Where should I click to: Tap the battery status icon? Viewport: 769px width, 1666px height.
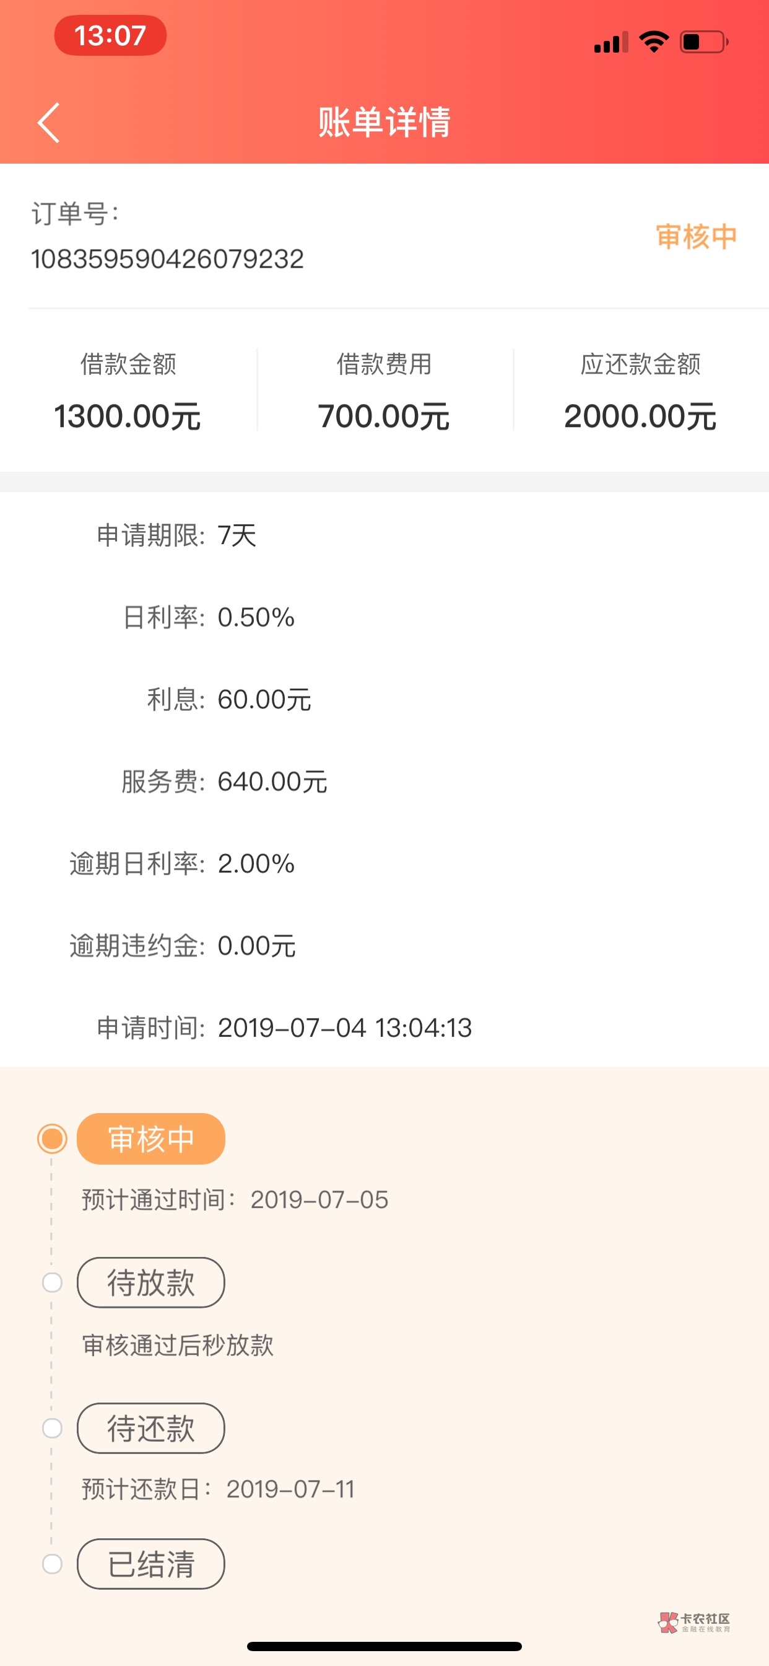[x=704, y=42]
